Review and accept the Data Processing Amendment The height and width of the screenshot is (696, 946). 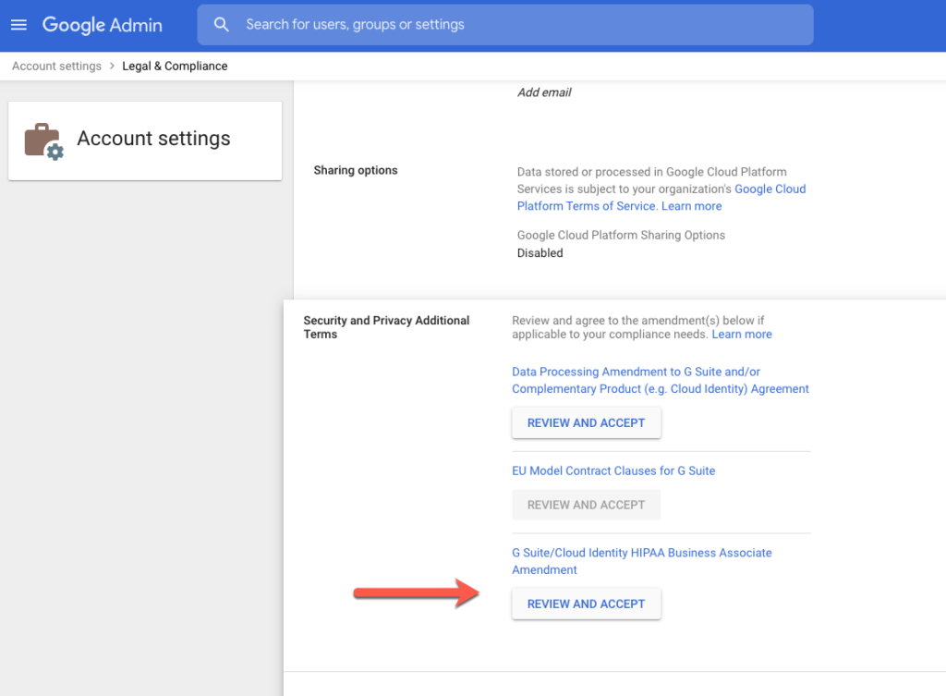click(x=586, y=423)
